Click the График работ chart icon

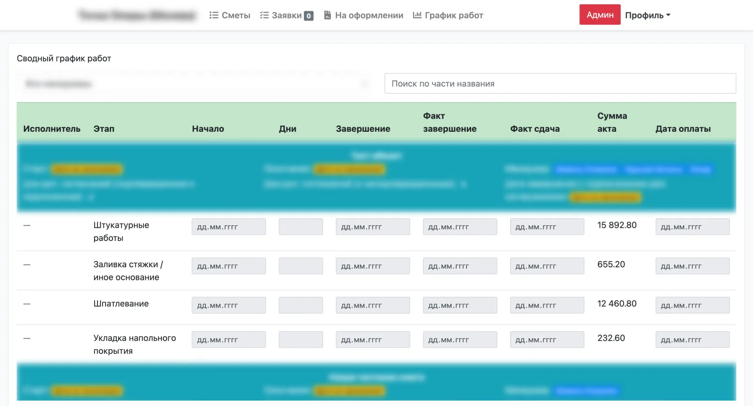click(x=417, y=15)
